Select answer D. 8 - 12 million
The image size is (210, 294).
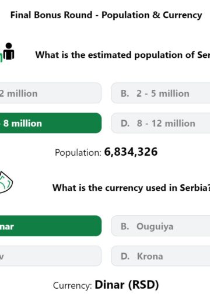(160, 123)
